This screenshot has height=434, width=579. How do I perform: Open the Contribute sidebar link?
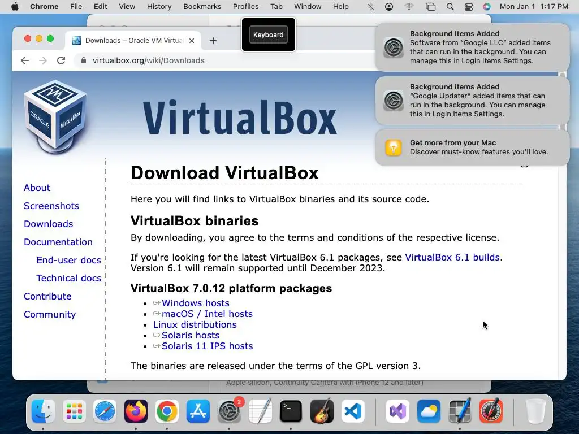pos(47,296)
